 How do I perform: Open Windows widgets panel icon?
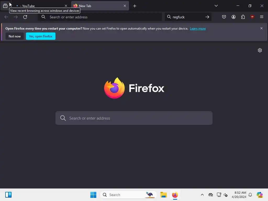[x=8, y=195]
